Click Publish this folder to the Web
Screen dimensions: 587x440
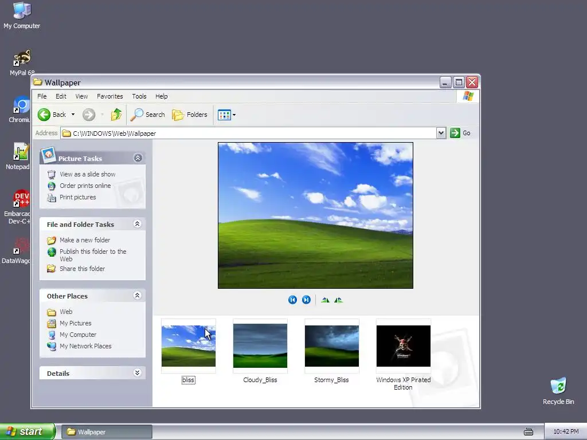(93, 255)
